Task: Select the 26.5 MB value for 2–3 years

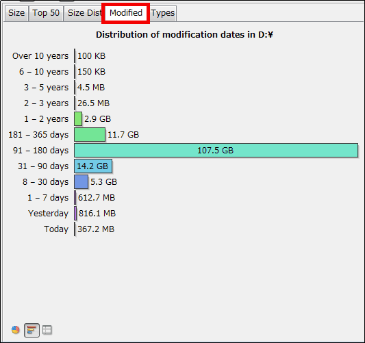Action: pos(94,103)
